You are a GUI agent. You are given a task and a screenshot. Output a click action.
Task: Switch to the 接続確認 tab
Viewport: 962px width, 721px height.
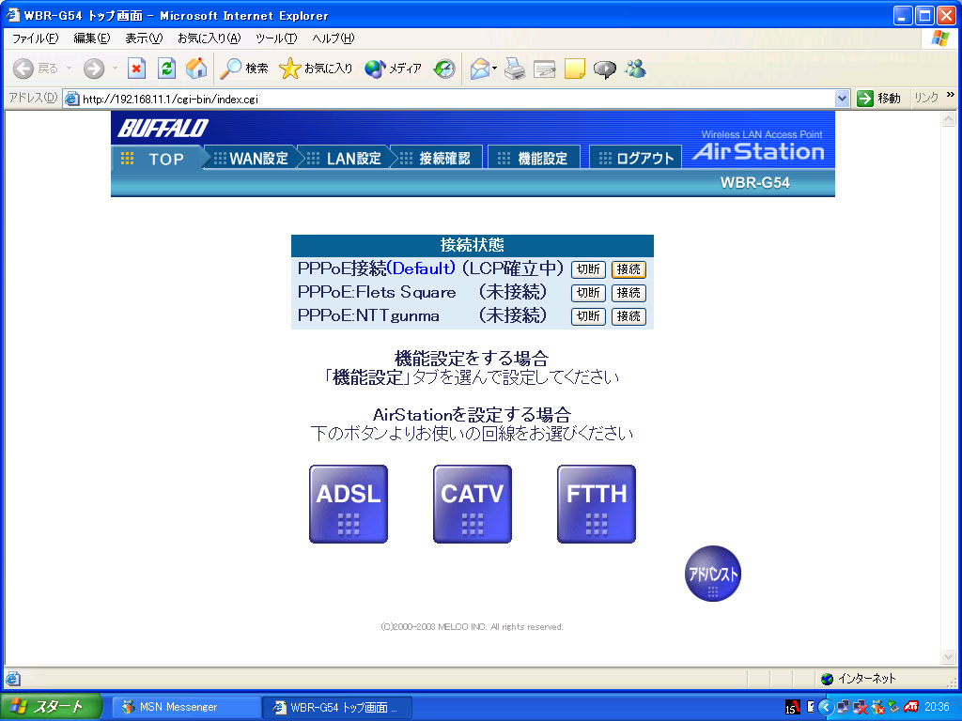pyautogui.click(x=438, y=158)
